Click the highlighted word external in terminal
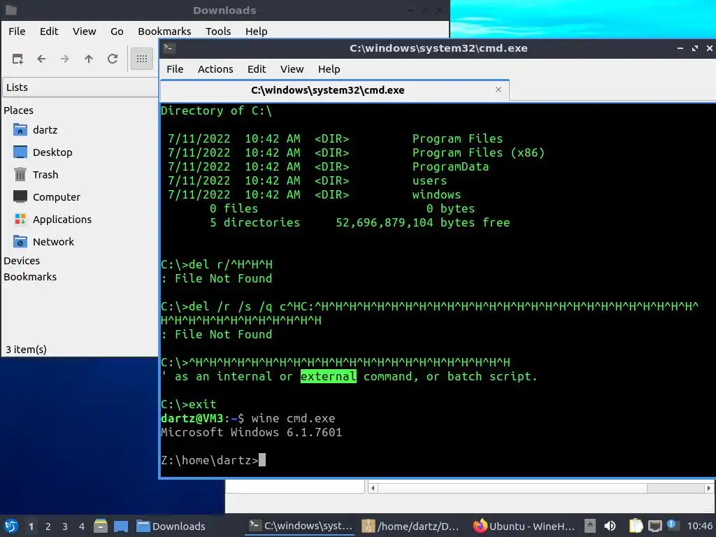 click(329, 376)
